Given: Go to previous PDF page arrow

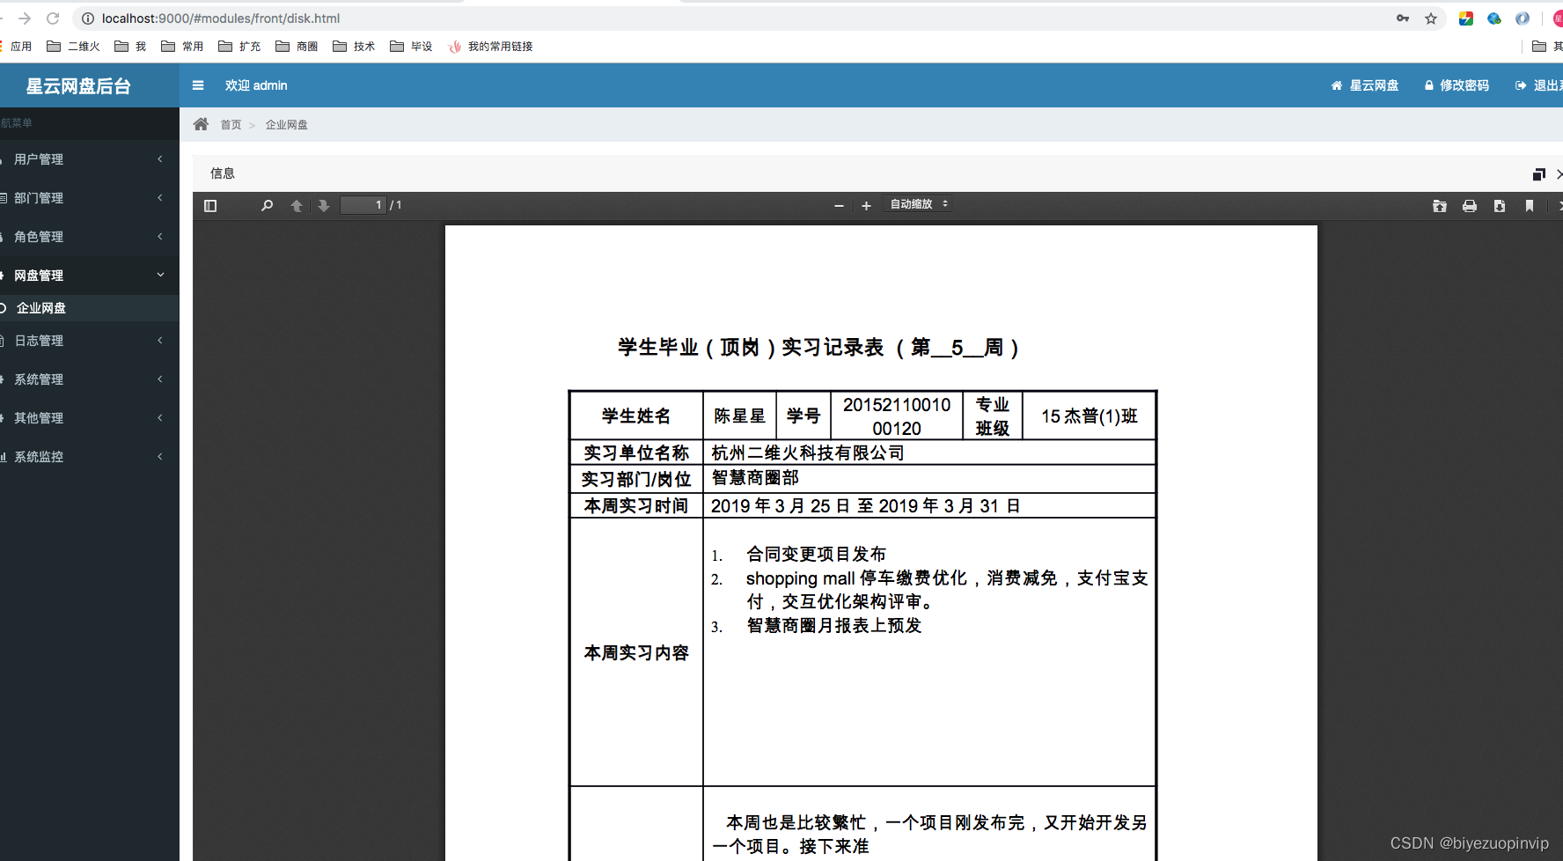Looking at the screenshot, I should [297, 206].
